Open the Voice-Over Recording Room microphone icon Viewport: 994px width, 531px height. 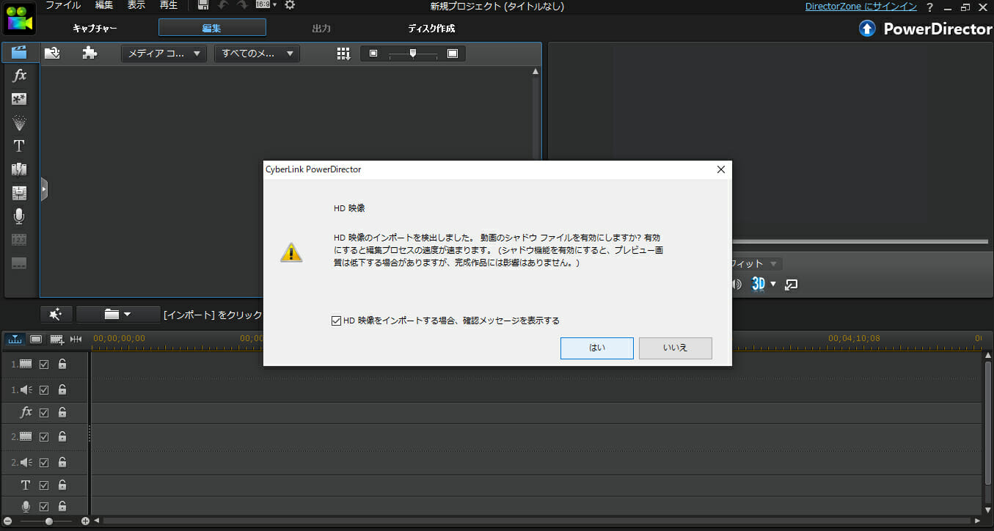20,216
